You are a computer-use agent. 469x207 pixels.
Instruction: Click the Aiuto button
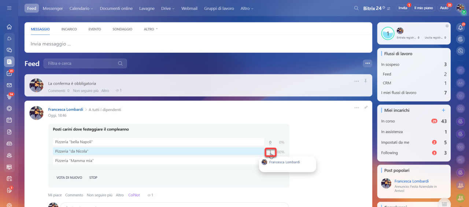tap(444, 8)
